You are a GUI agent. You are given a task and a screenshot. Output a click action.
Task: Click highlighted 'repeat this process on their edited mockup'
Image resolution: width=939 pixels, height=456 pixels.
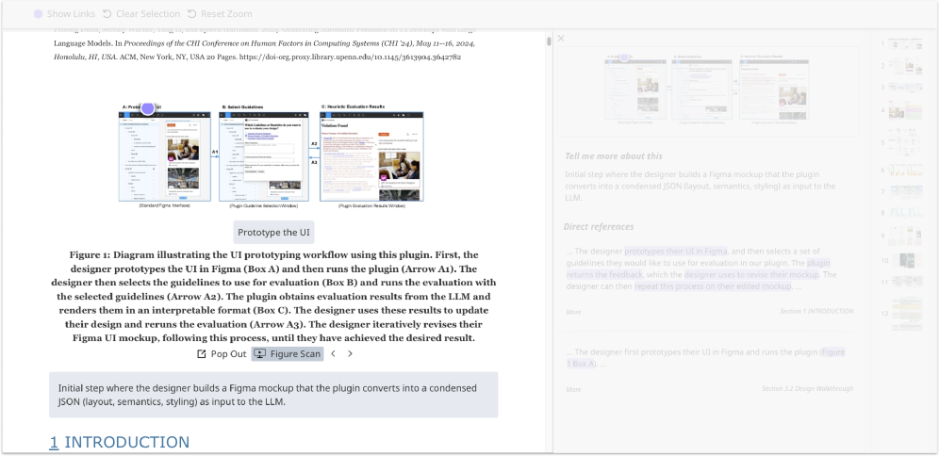[x=714, y=286]
